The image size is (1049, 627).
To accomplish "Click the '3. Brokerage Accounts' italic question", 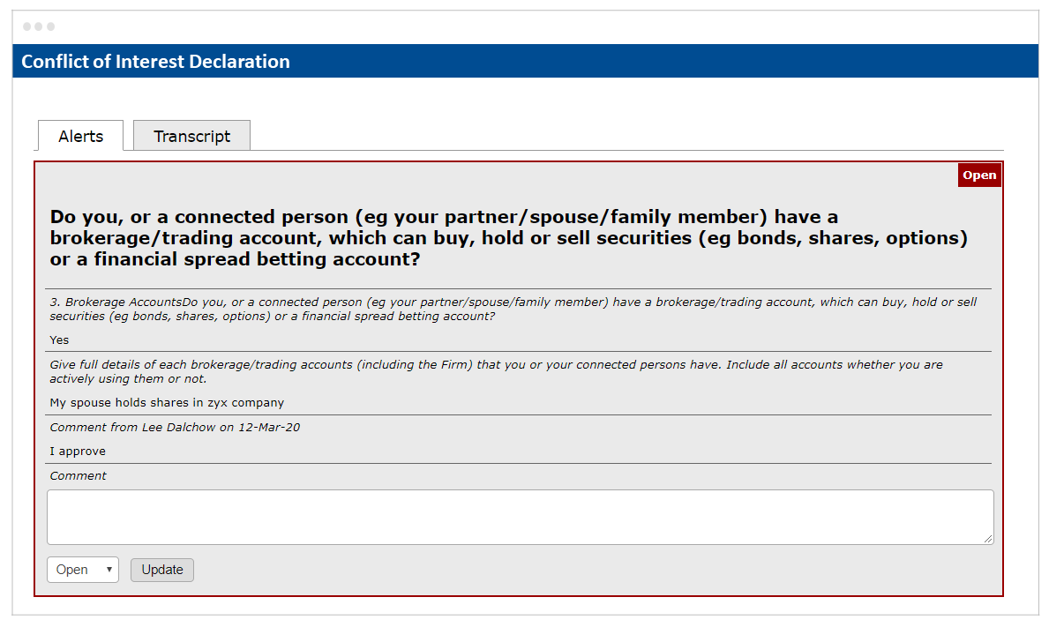I will point(513,309).
